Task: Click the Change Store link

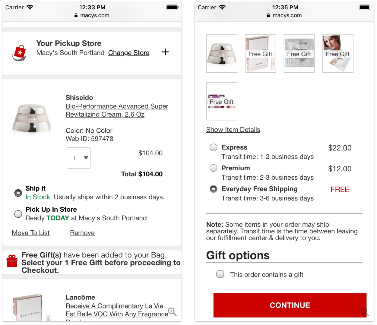Action: 129,53
